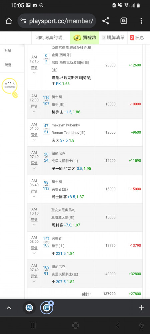Open the 購牌清單 tab
The width and height of the screenshot is (150, 334).
113,38
